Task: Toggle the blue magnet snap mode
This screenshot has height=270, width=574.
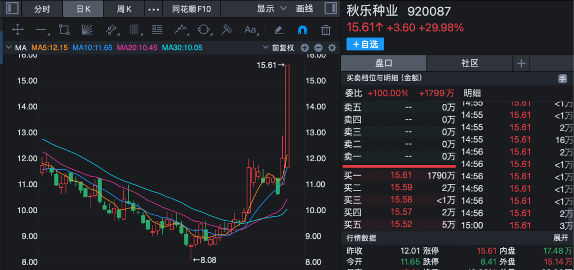Action: 302,30
